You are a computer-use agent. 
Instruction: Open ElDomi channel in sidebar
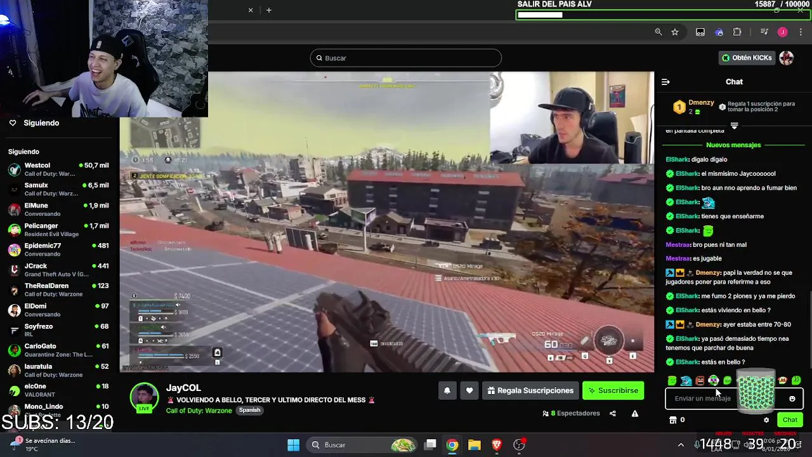[58, 310]
